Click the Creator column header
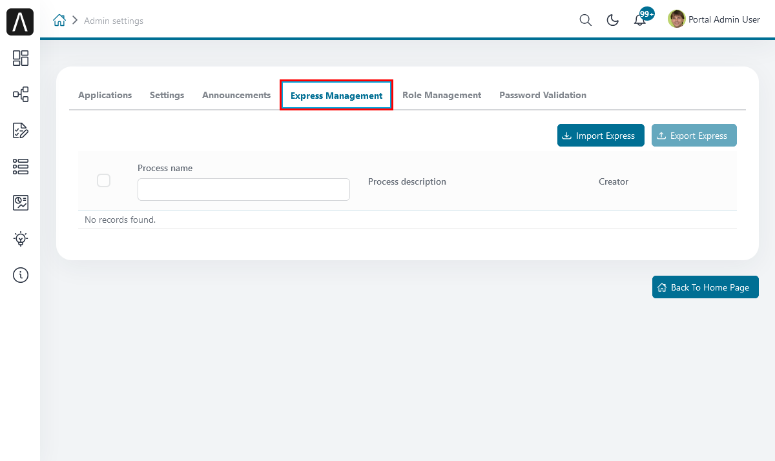This screenshot has height=461, width=775. click(x=614, y=181)
